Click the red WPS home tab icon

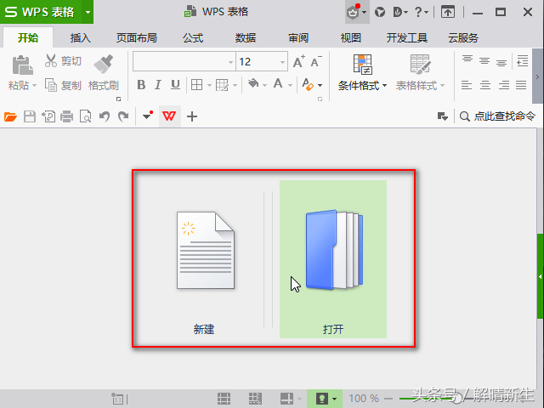(x=169, y=116)
